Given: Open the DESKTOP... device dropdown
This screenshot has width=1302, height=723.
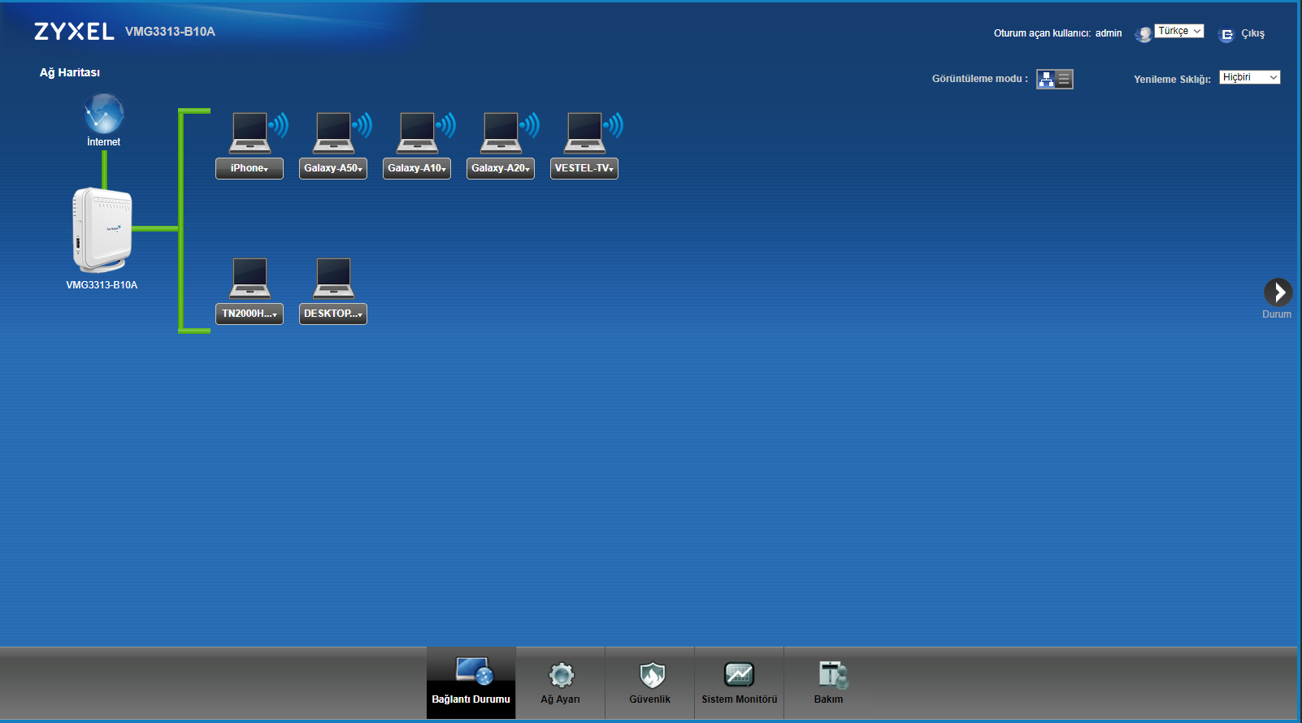Looking at the screenshot, I should [333, 314].
